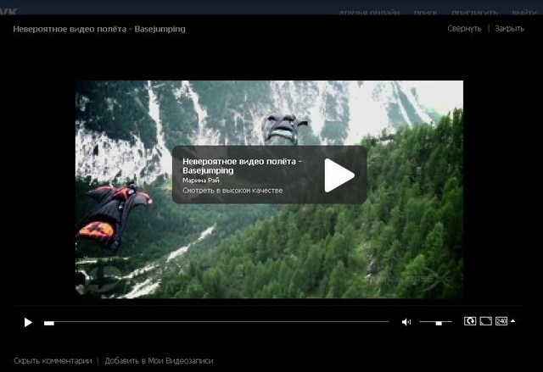Click 'Смотреть в высоком качестве' in overlay
Image resolution: width=543 pixels, height=372 pixels.
(x=232, y=191)
